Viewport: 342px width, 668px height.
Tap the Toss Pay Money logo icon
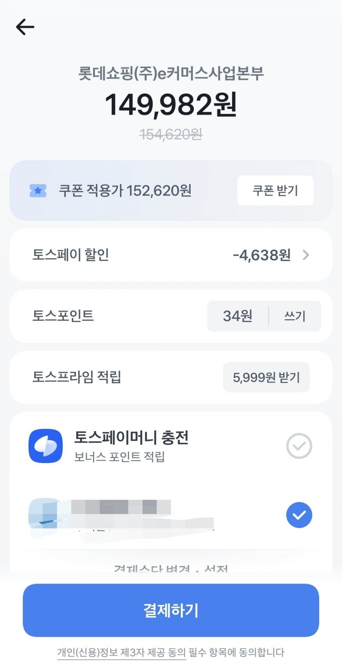(x=46, y=446)
